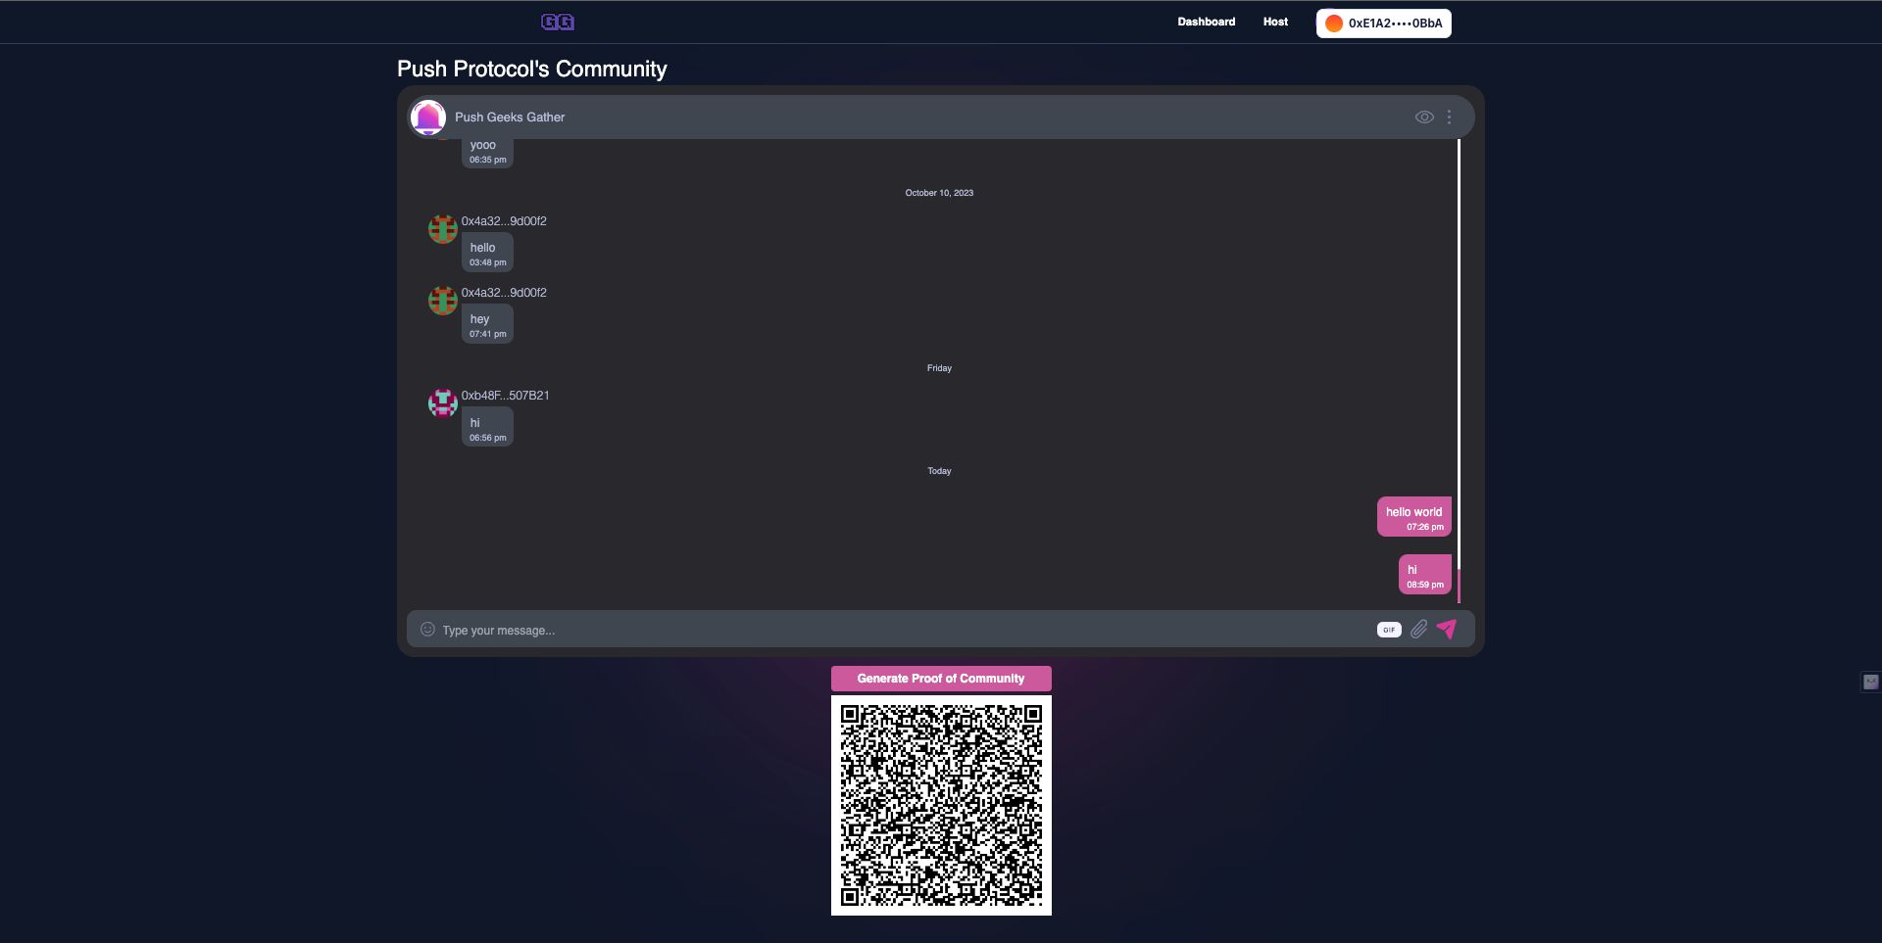Click the sender address above the 'hey' message

click(504, 293)
